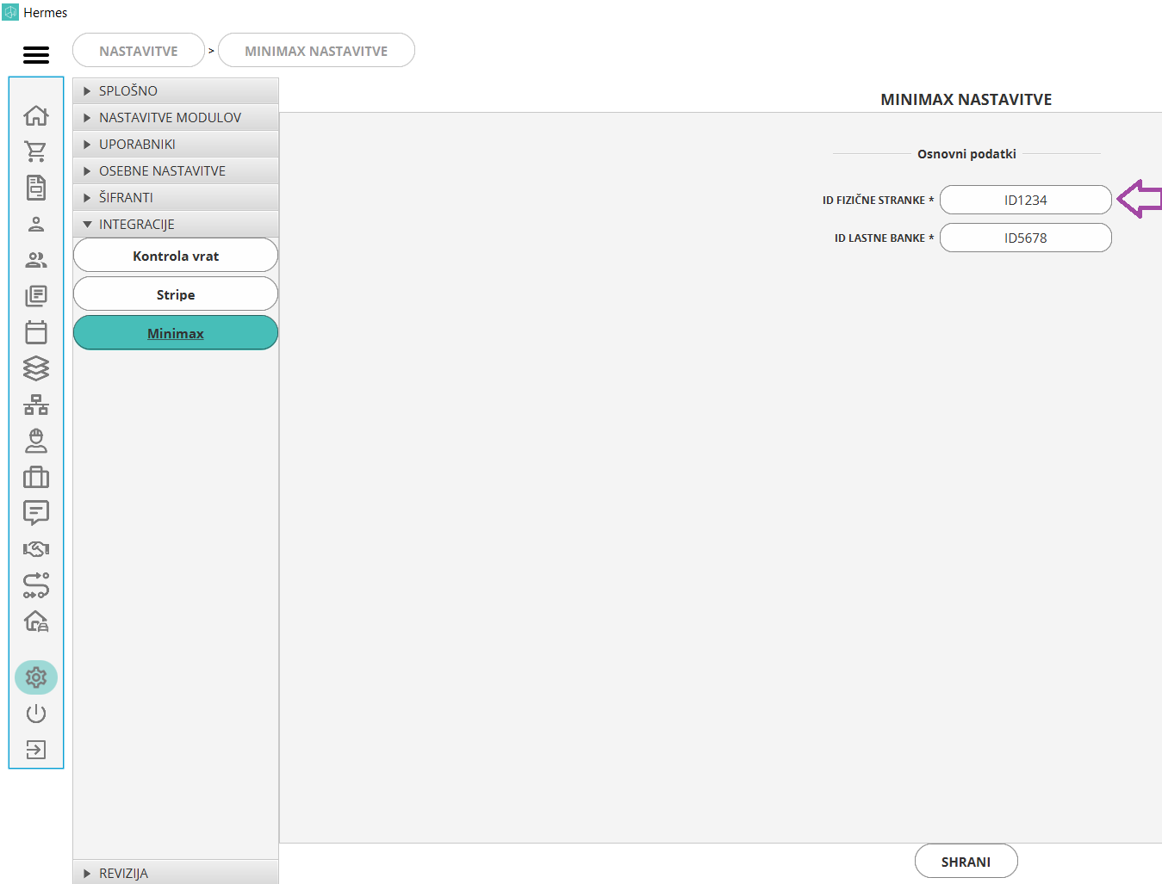Screen dimensions: 1162x884
Task: Open the calendar icon in sidebar
Action: tap(36, 332)
